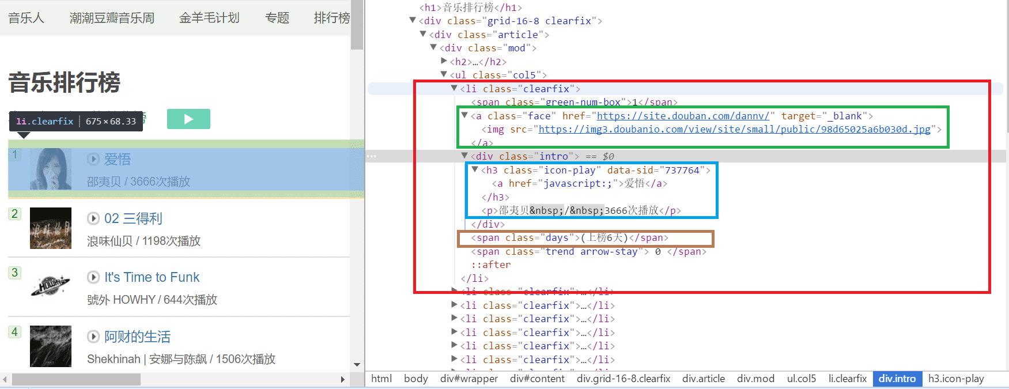Open the song link 爱悟

118,159
